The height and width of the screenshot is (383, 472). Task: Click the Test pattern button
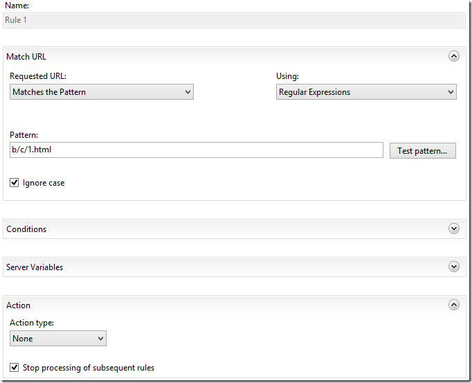click(422, 150)
